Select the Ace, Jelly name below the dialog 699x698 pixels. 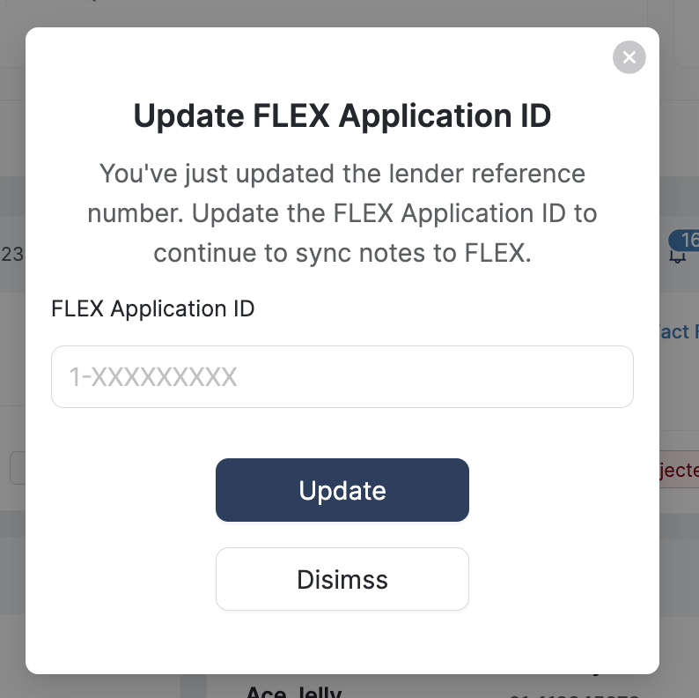[293, 690]
